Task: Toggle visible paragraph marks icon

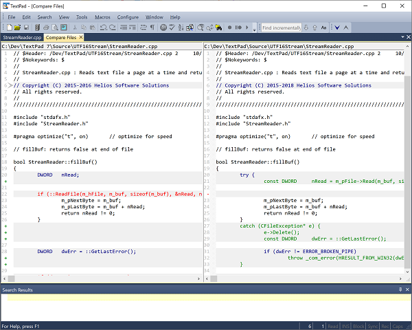Action: point(152,27)
